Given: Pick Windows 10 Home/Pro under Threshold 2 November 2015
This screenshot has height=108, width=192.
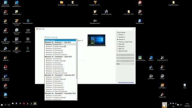Looking at the screenshot, I should (x=60, y=95).
